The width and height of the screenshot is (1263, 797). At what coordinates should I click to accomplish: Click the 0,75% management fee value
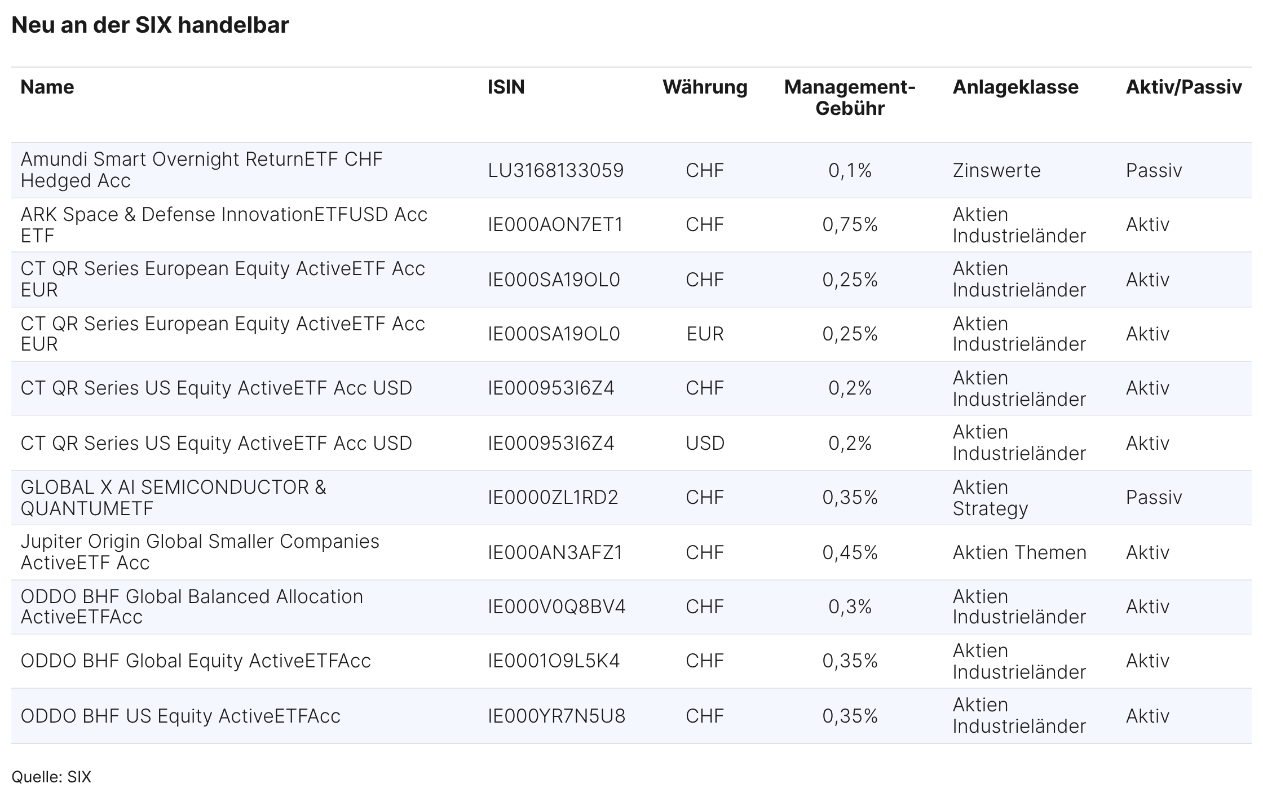click(850, 225)
